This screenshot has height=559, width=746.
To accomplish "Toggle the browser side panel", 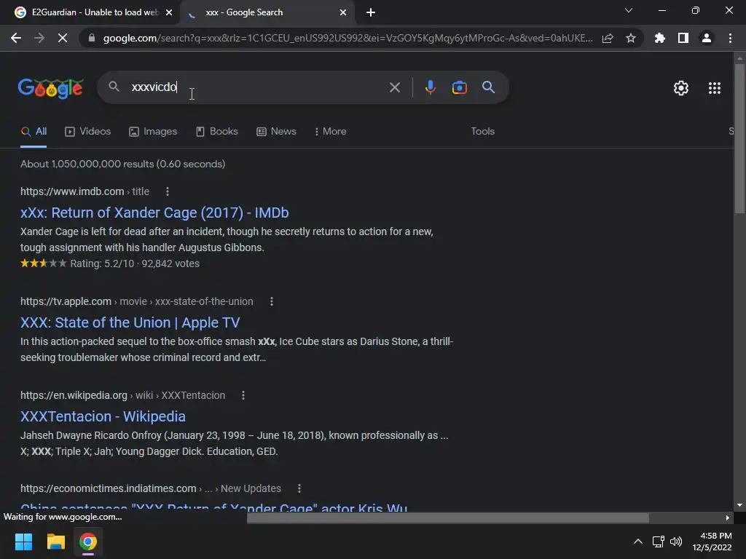I will 683,38.
